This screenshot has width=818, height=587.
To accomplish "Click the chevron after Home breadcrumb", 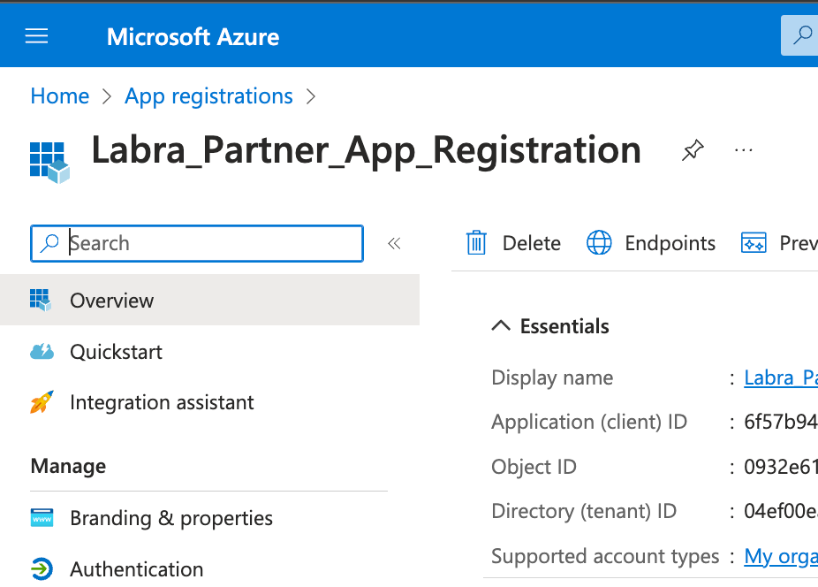I will click(x=107, y=96).
